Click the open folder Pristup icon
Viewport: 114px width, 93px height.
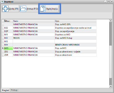(x=23, y=9)
